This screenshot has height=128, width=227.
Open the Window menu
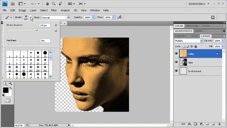pos(95,10)
